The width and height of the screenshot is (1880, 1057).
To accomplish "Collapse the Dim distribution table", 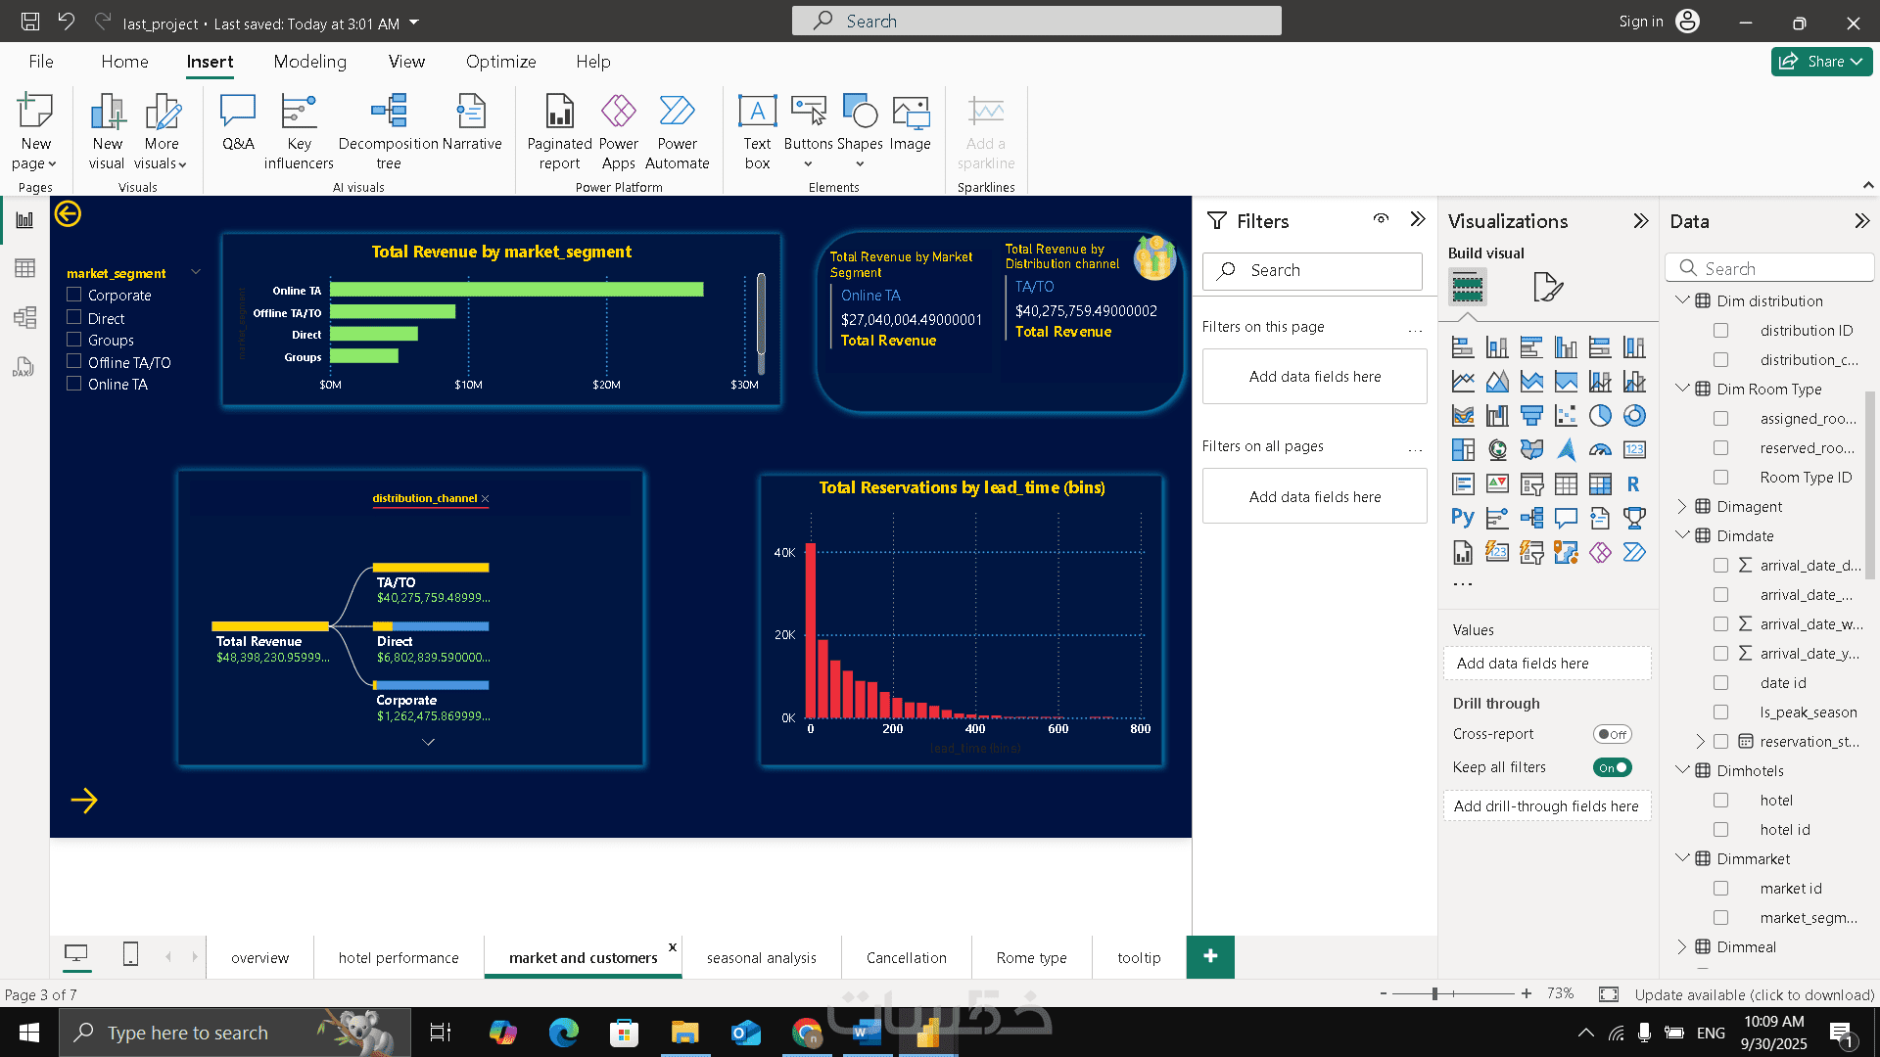I will [x=1682, y=300].
